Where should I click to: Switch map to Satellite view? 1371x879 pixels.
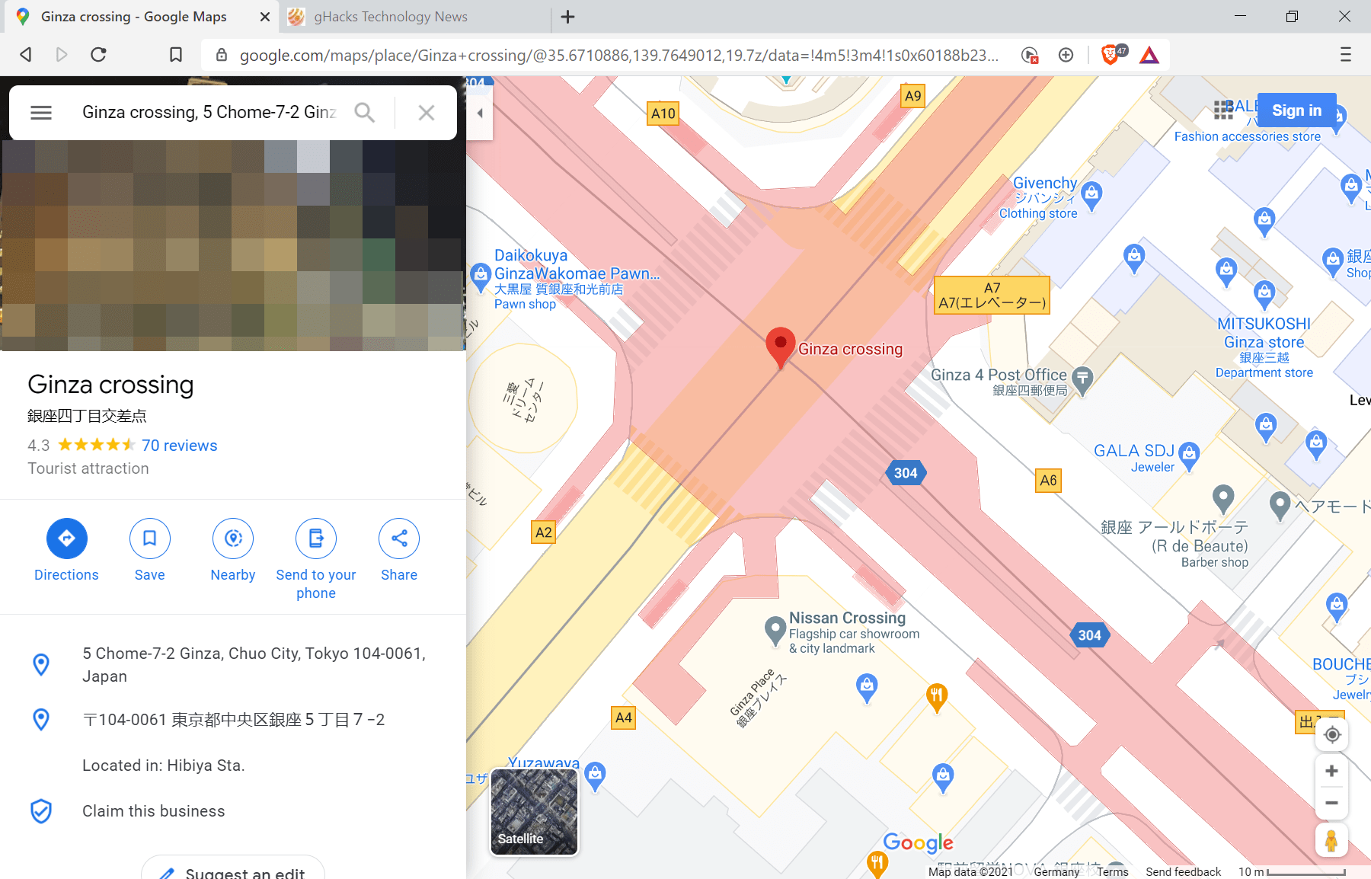534,812
